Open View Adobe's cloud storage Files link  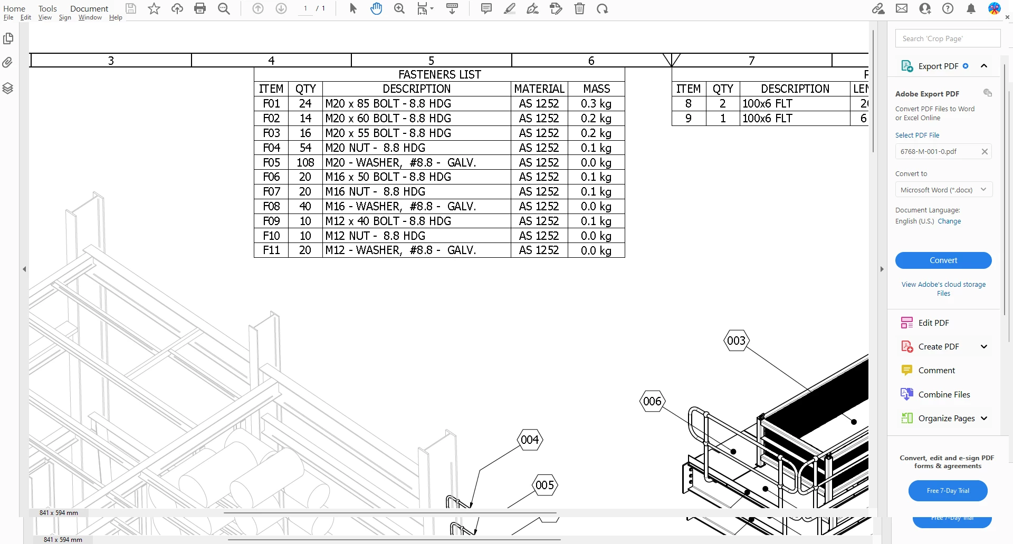click(x=943, y=289)
